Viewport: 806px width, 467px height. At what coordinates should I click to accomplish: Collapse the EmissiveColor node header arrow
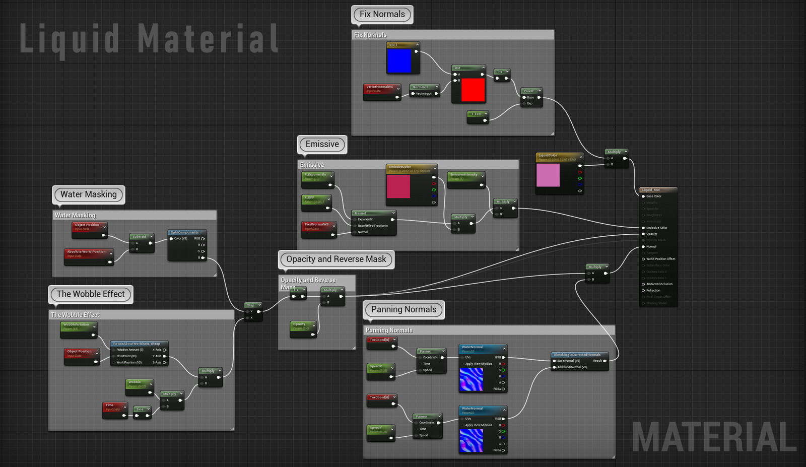coord(435,168)
